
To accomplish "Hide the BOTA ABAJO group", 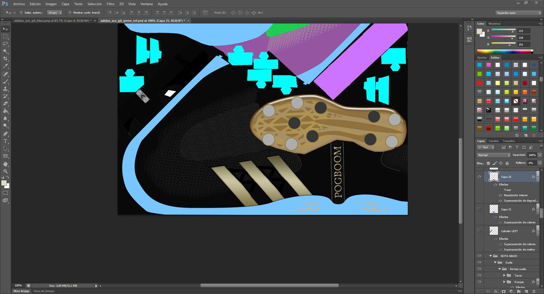I will (479, 256).
